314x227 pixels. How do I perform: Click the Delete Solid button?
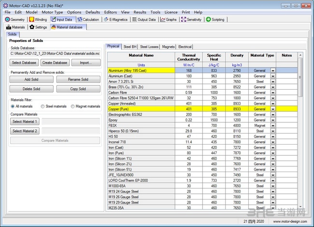(x=31, y=89)
